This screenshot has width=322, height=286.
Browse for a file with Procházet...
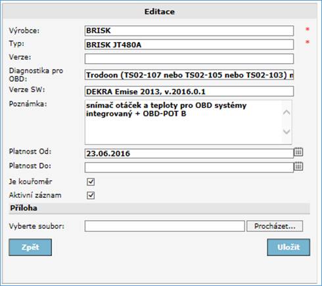tap(275, 226)
